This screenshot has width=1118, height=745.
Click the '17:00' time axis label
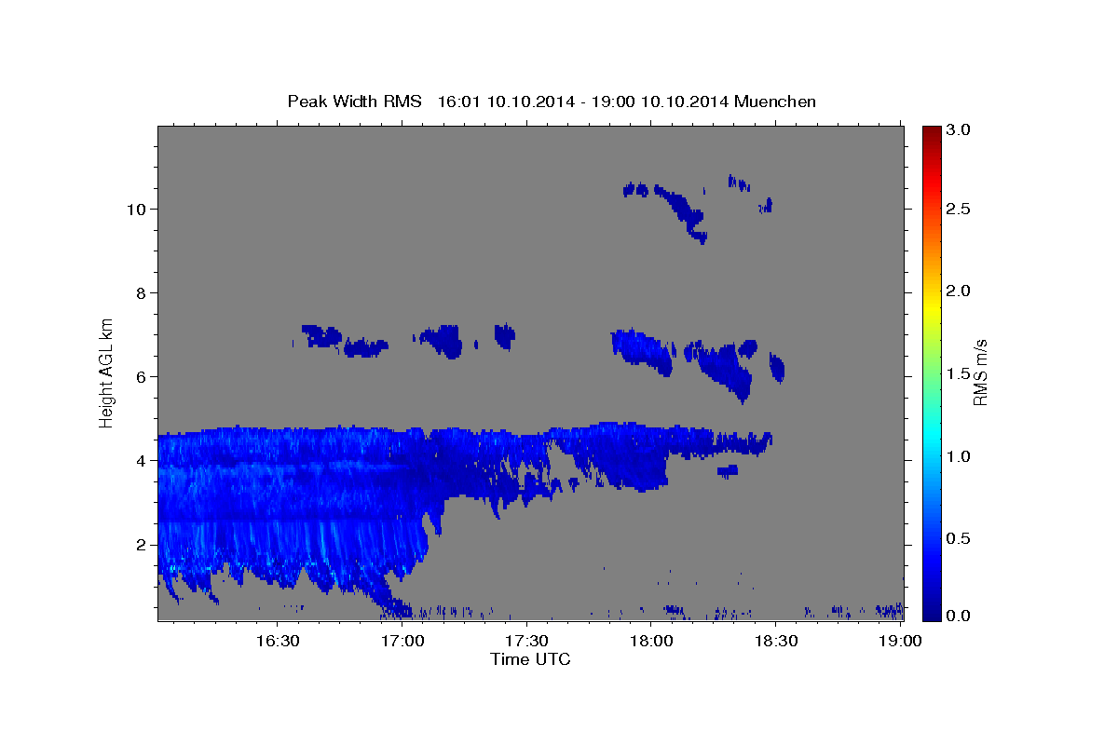tap(403, 640)
